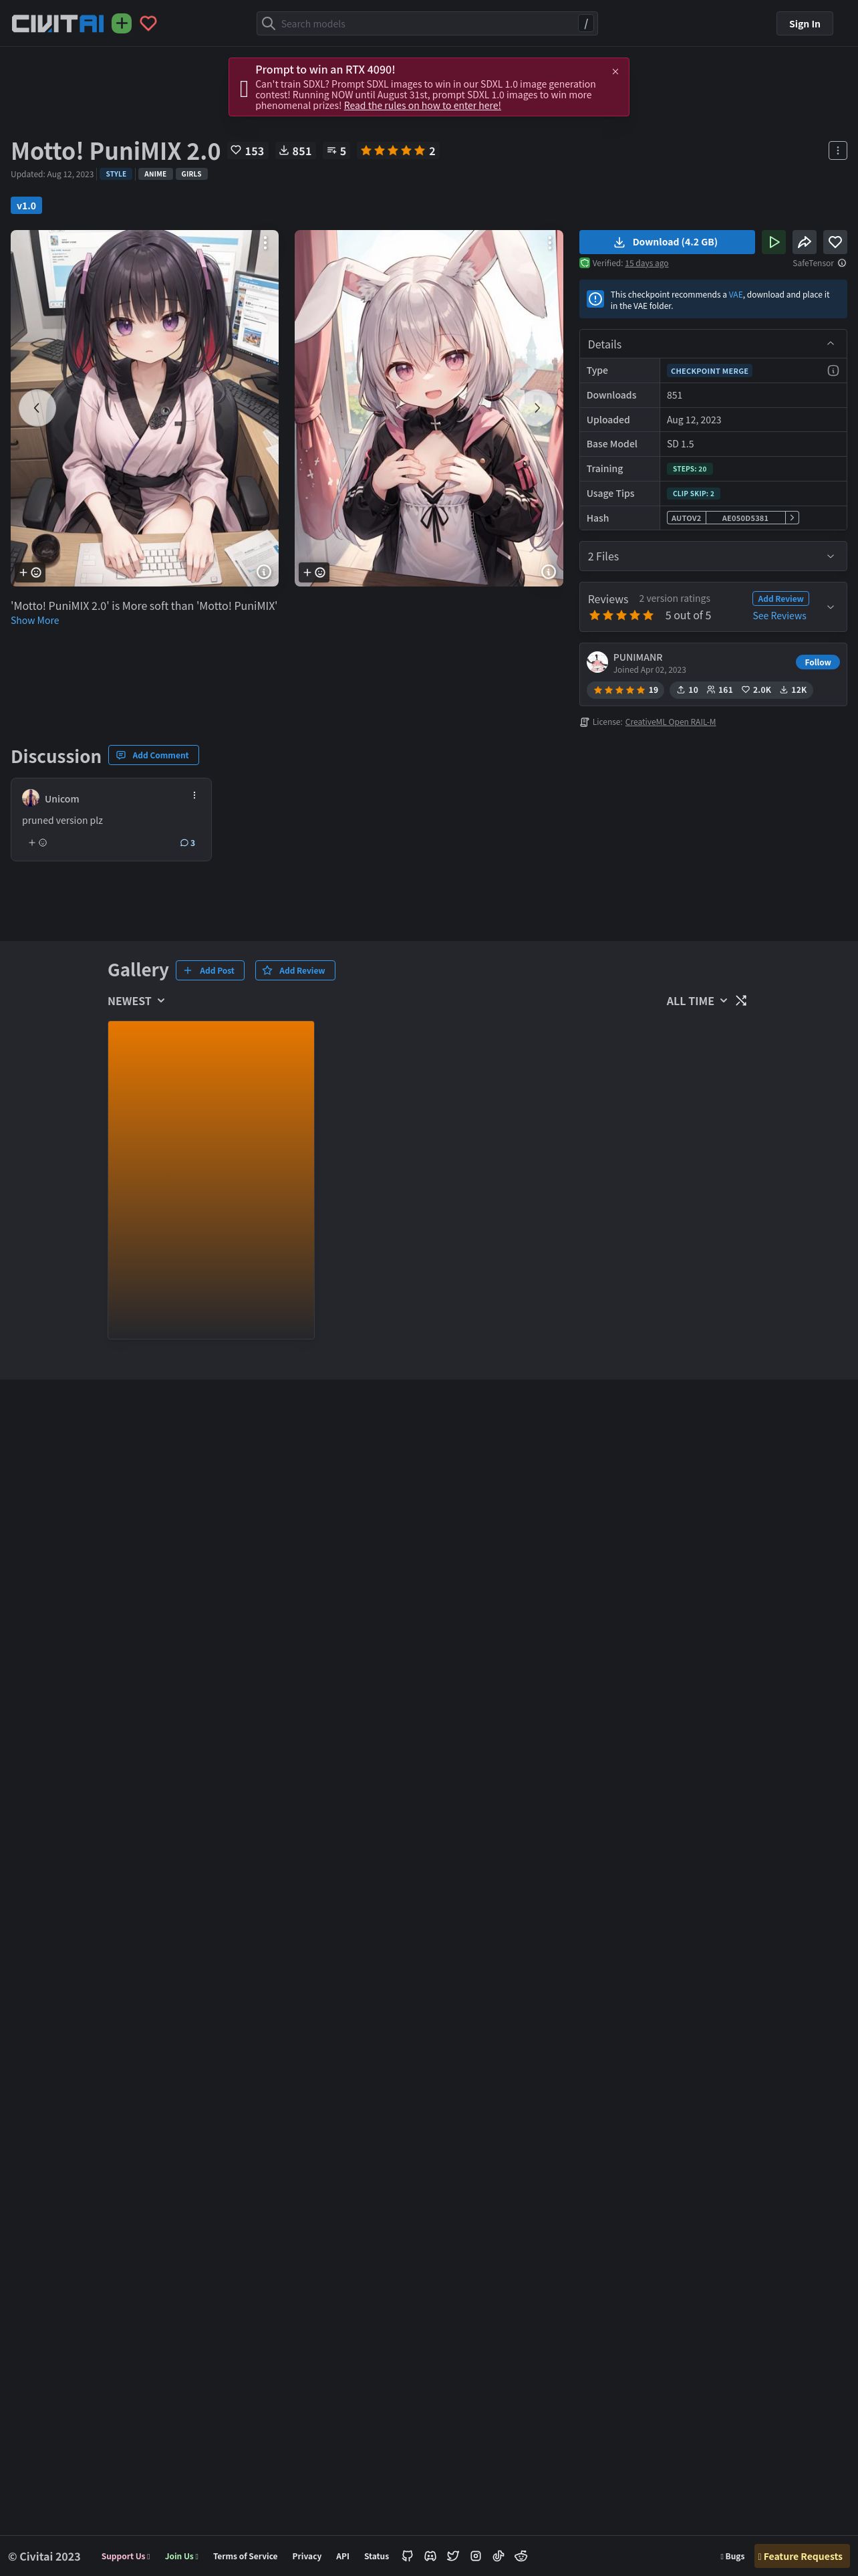This screenshot has height=2576, width=858.
Task: Add reaction to the bunny girl image
Action: [313, 572]
